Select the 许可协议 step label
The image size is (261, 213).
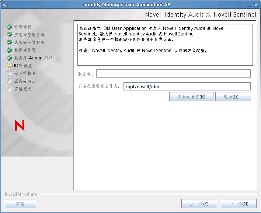[x=23, y=27]
